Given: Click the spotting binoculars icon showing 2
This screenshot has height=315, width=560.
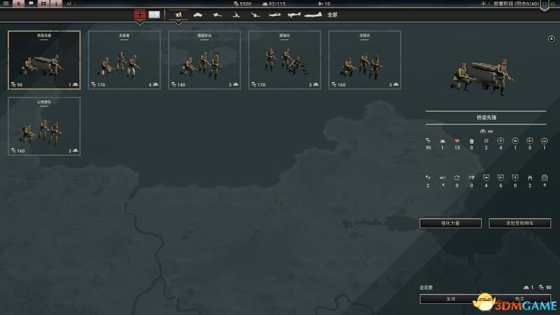Looking at the screenshot, I should tap(530, 178).
